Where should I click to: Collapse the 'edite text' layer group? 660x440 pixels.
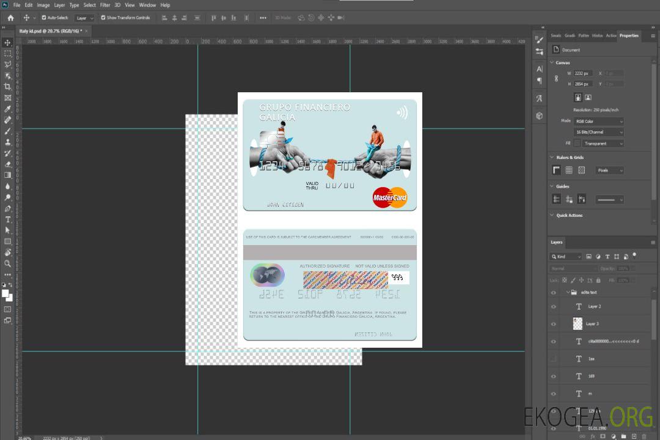coord(568,293)
